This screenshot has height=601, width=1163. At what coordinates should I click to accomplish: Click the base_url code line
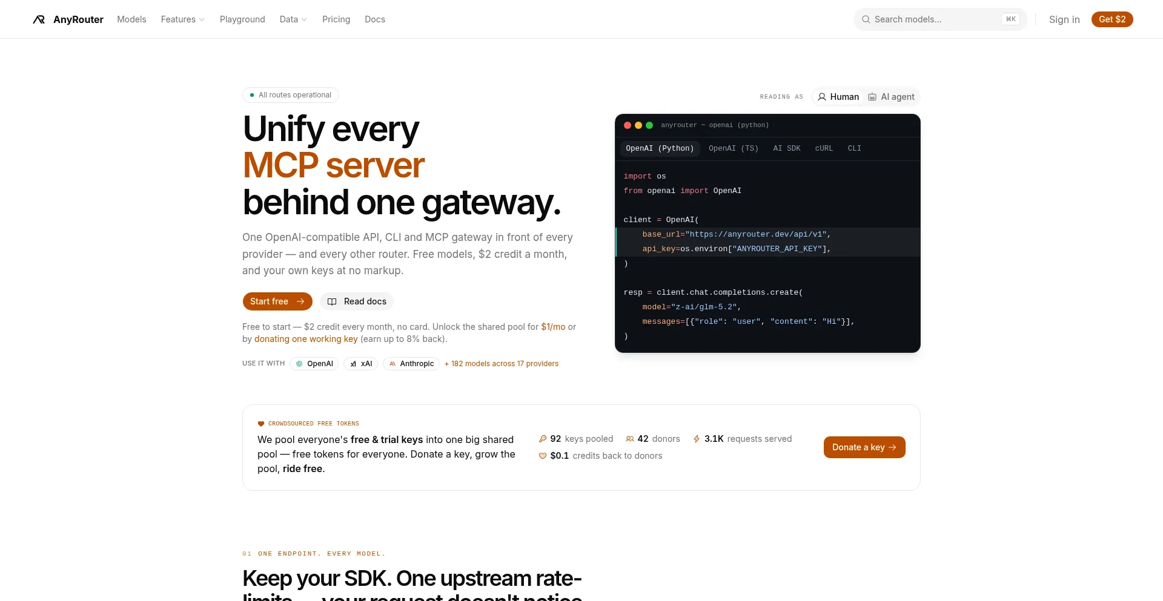coord(767,234)
